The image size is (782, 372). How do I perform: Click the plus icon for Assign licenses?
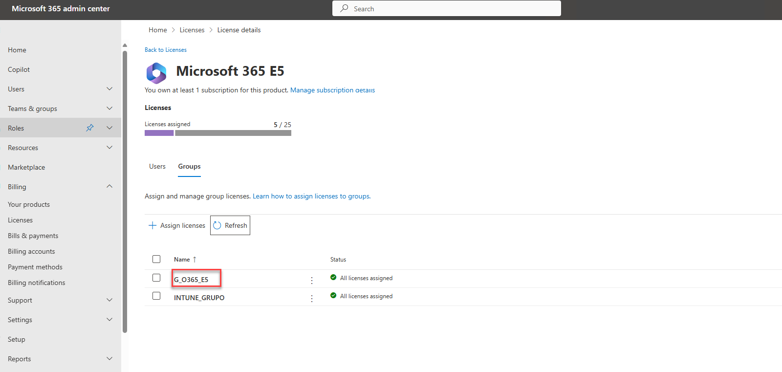pos(152,225)
